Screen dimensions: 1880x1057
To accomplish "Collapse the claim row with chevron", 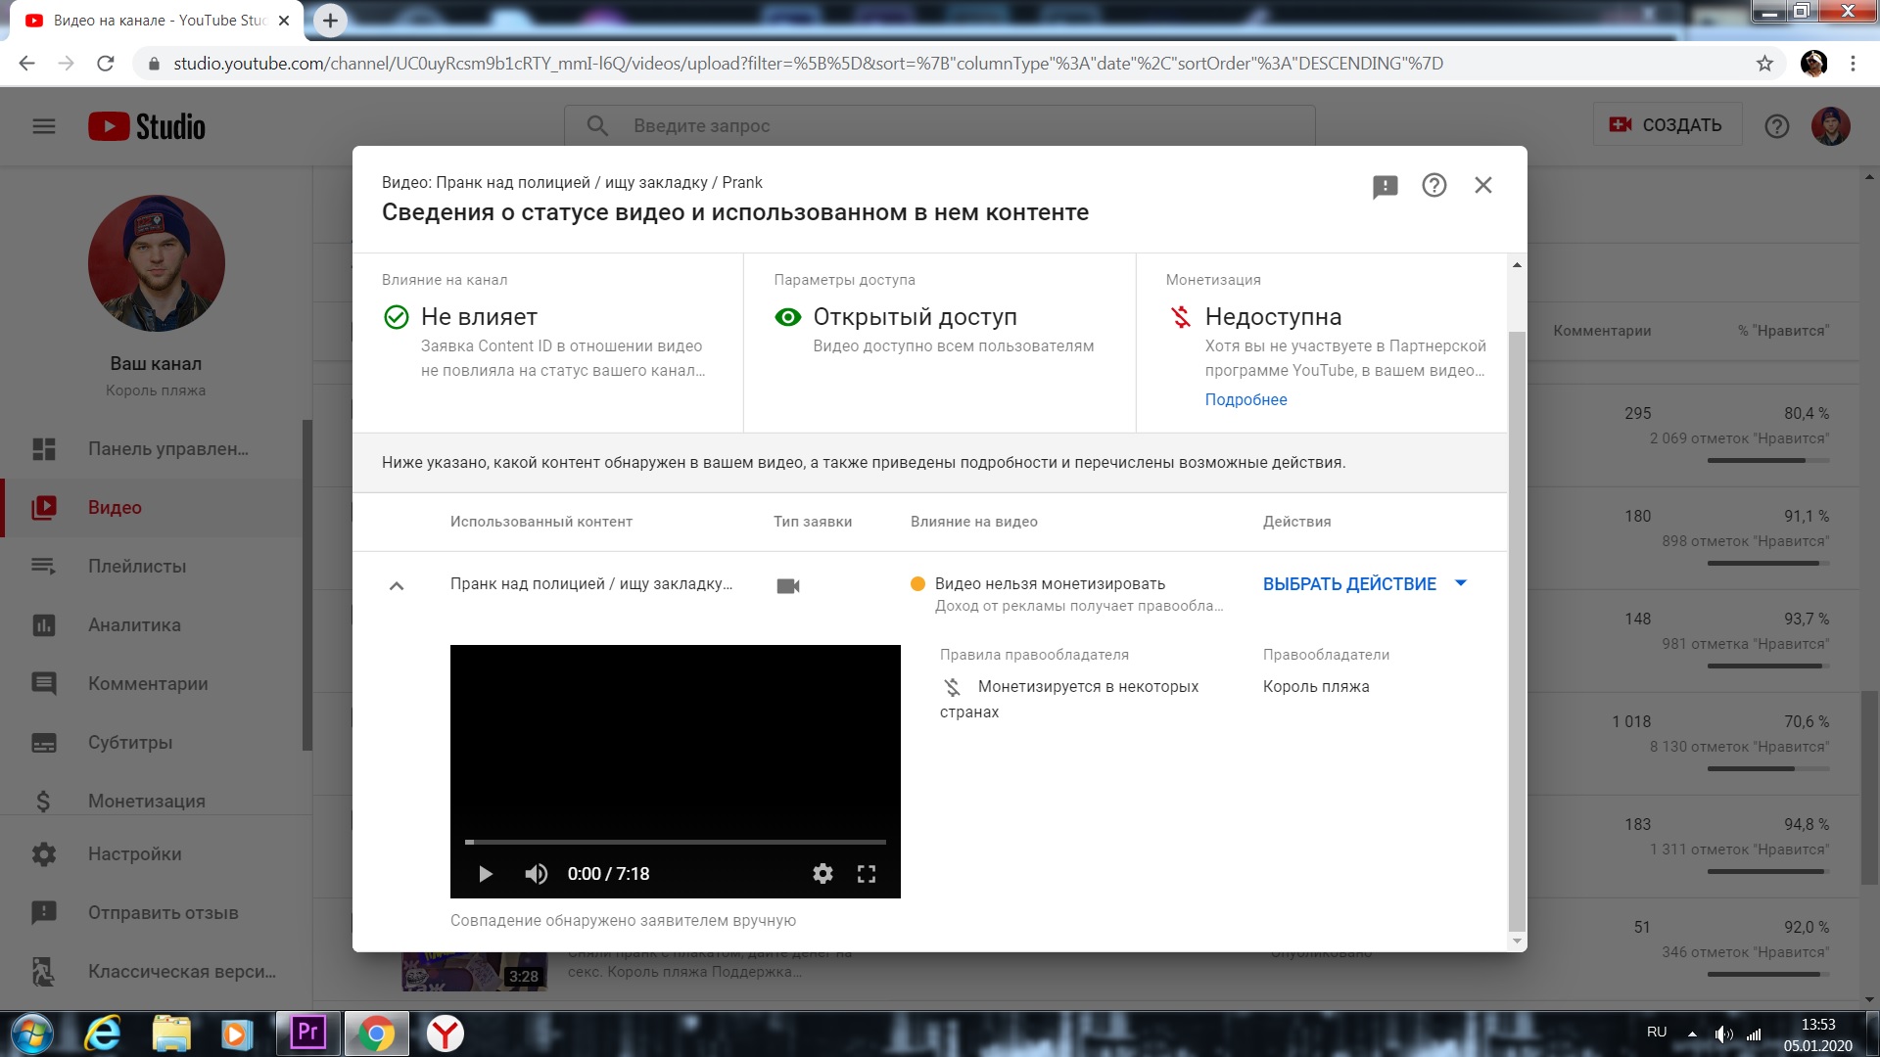I will [x=397, y=585].
